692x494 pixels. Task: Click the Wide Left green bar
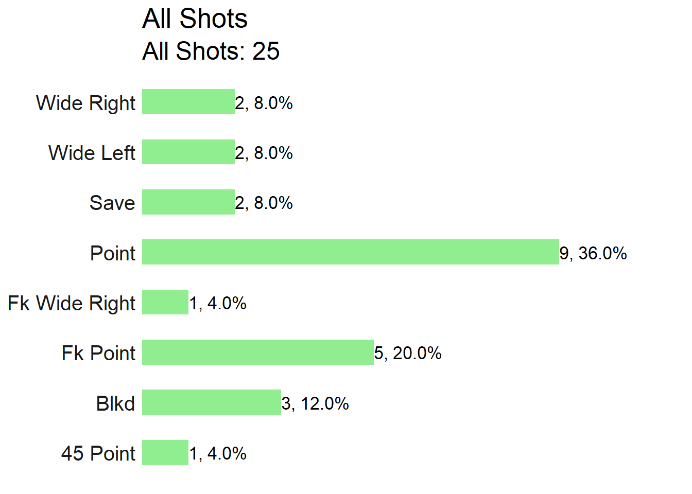[x=188, y=152]
